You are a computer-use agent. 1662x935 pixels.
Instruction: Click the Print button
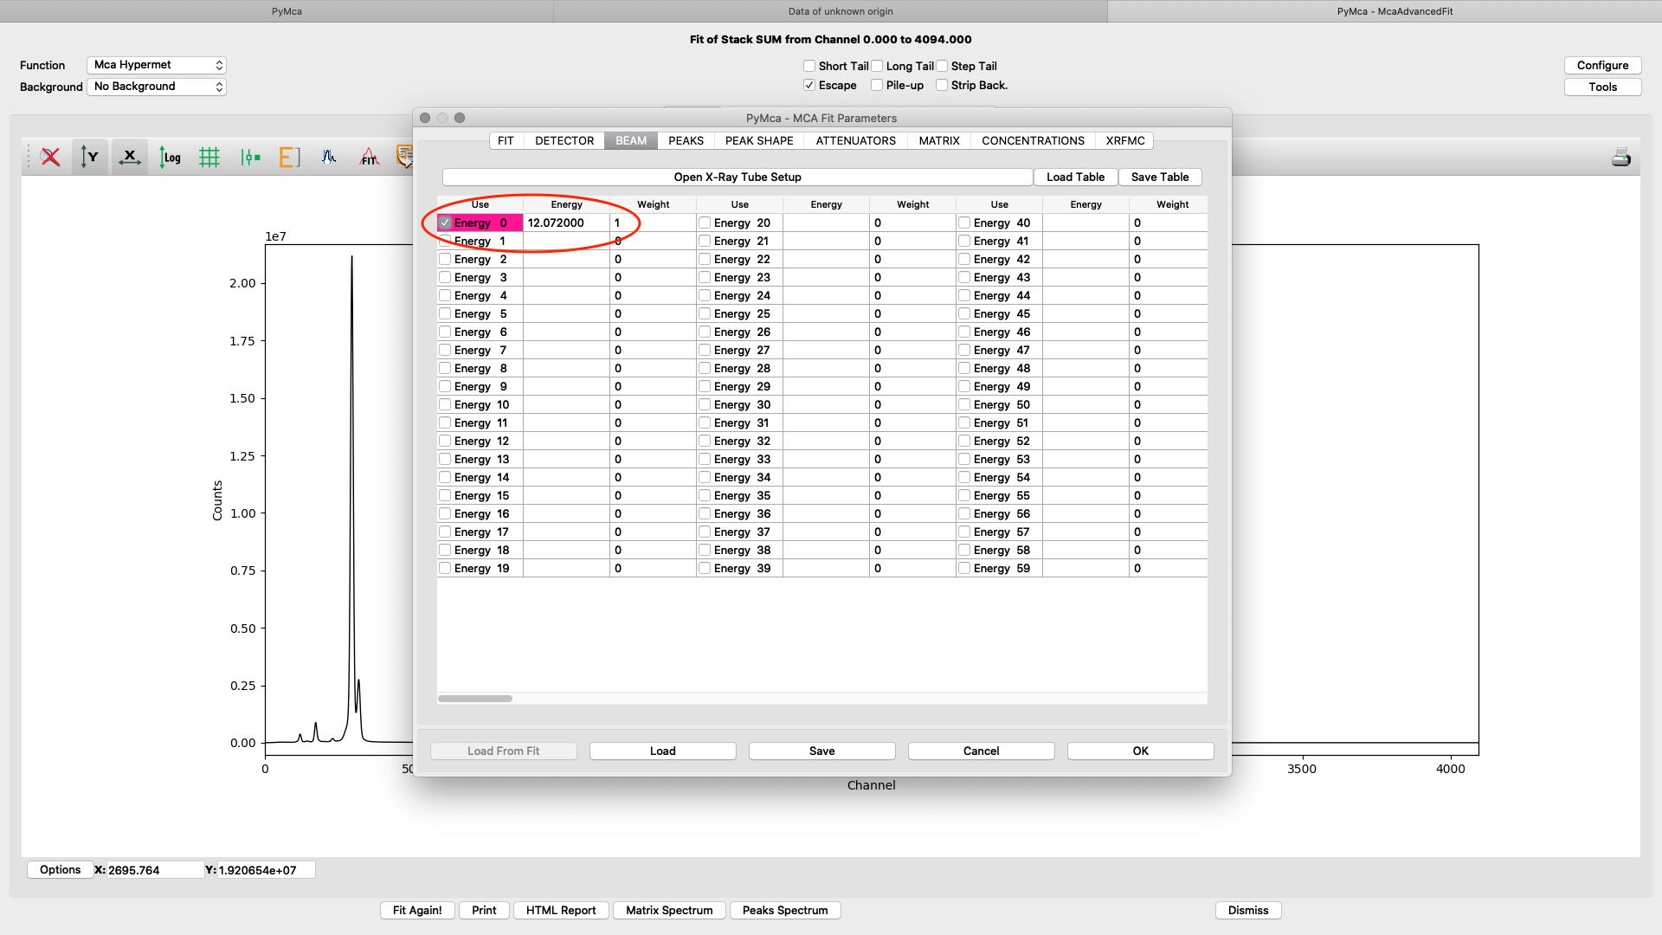point(484,910)
